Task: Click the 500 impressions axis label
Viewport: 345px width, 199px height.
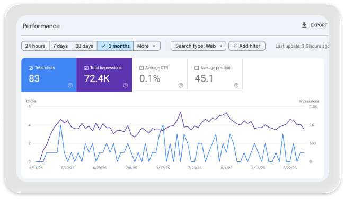Action: [x=313, y=143]
